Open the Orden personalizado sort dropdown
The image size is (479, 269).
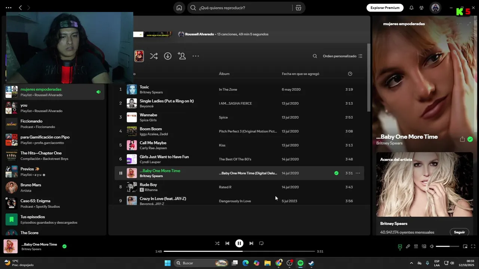pos(342,56)
